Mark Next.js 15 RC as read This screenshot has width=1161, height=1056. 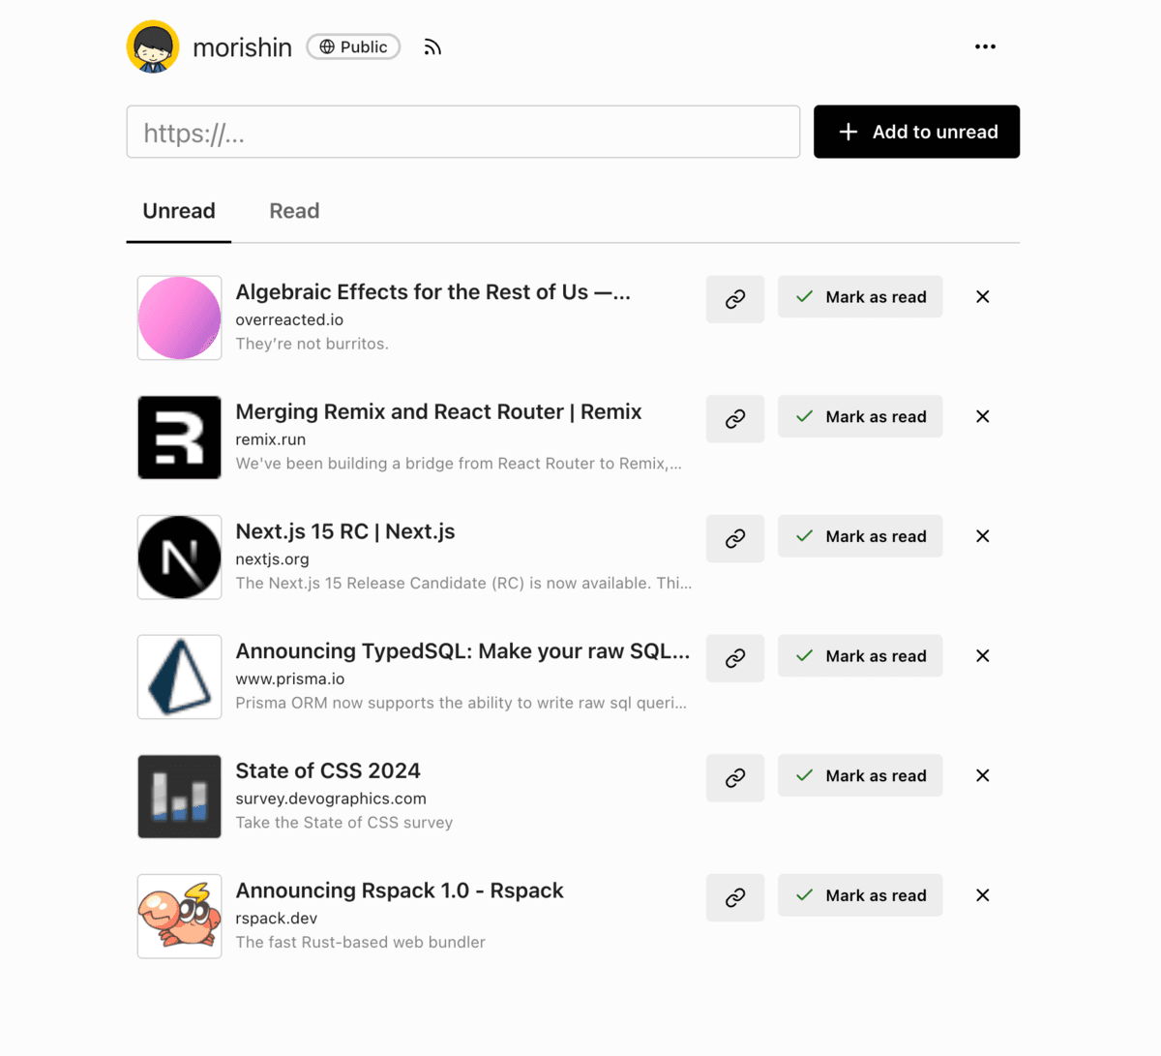(x=860, y=536)
